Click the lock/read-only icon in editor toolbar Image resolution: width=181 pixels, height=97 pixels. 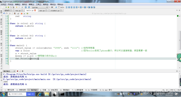coord(18,14)
